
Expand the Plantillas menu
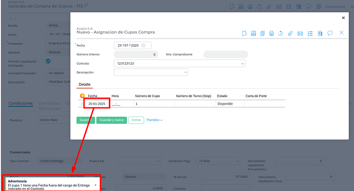click(x=154, y=120)
